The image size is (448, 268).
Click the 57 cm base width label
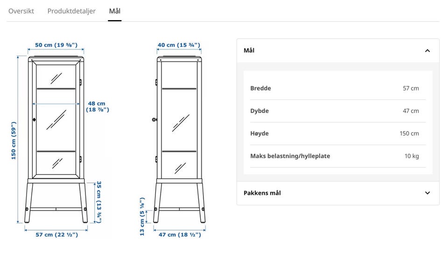[x=56, y=234]
